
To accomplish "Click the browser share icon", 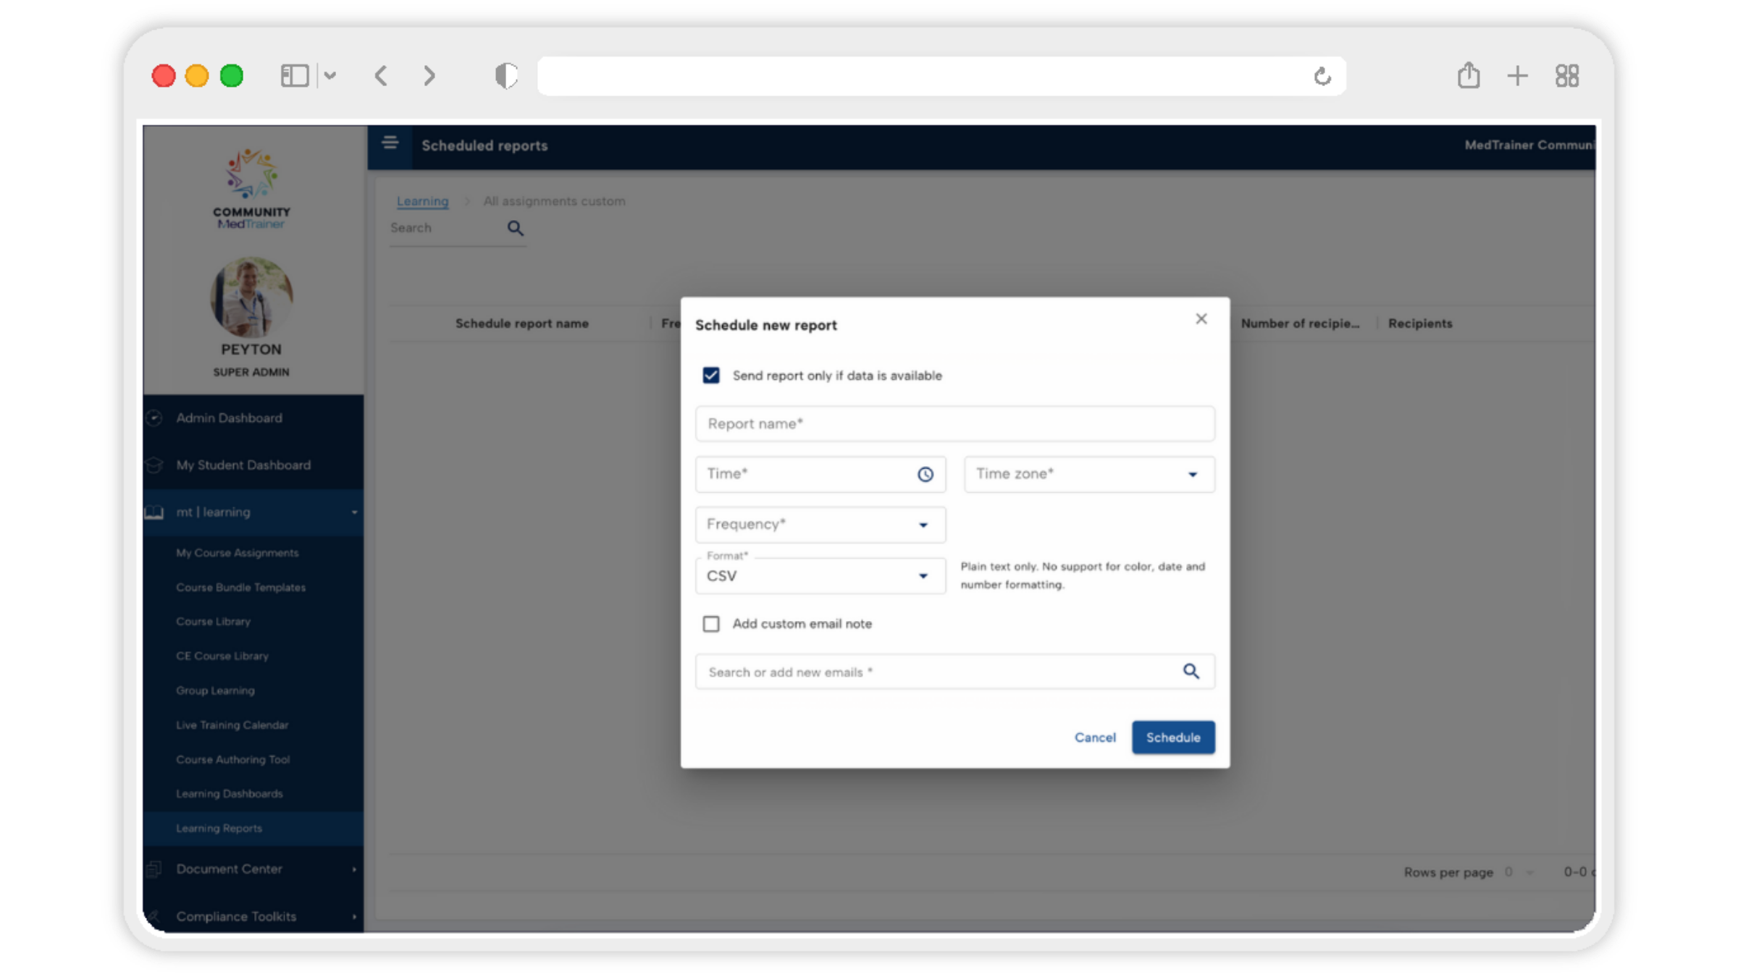I will pos(1468,75).
